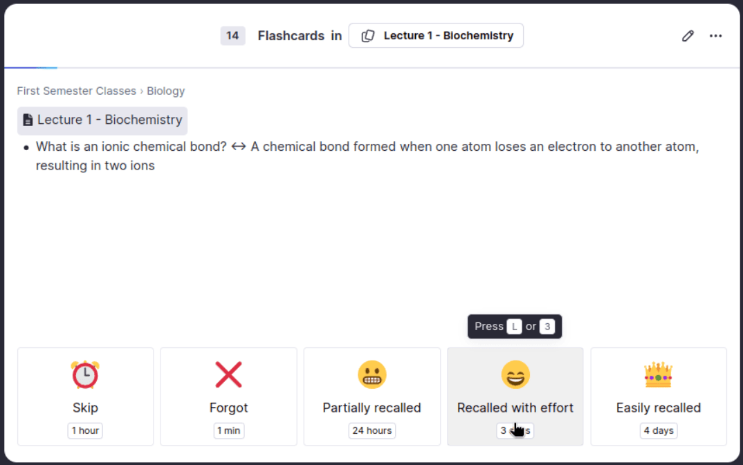Click the crown Easily recalled icon
The height and width of the screenshot is (465, 743).
point(658,375)
